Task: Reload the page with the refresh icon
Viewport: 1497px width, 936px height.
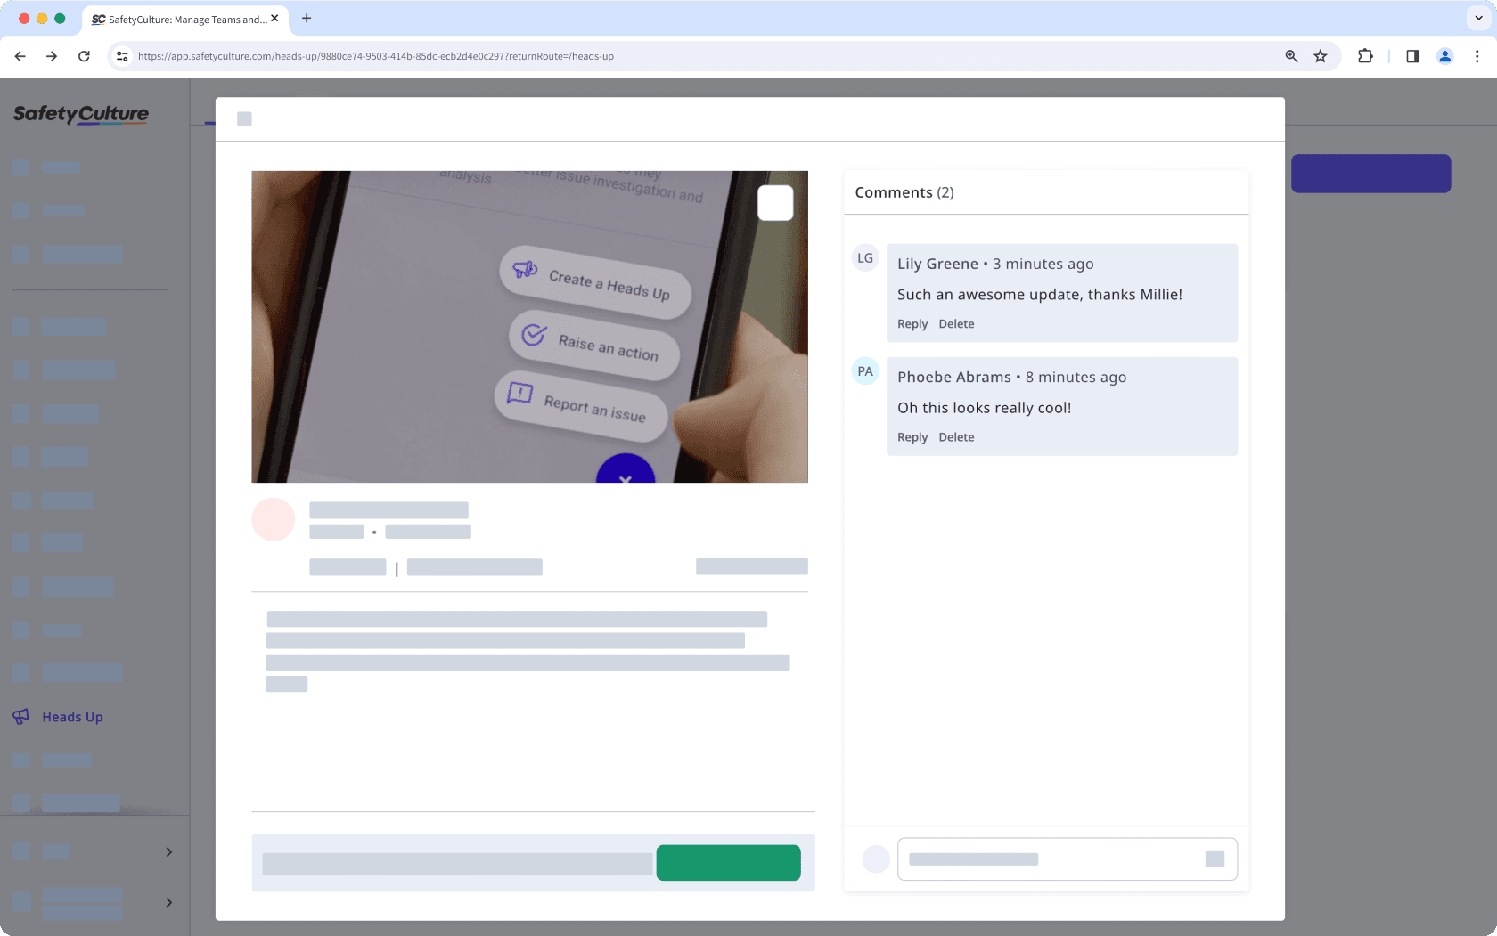Action: pyautogui.click(x=84, y=56)
